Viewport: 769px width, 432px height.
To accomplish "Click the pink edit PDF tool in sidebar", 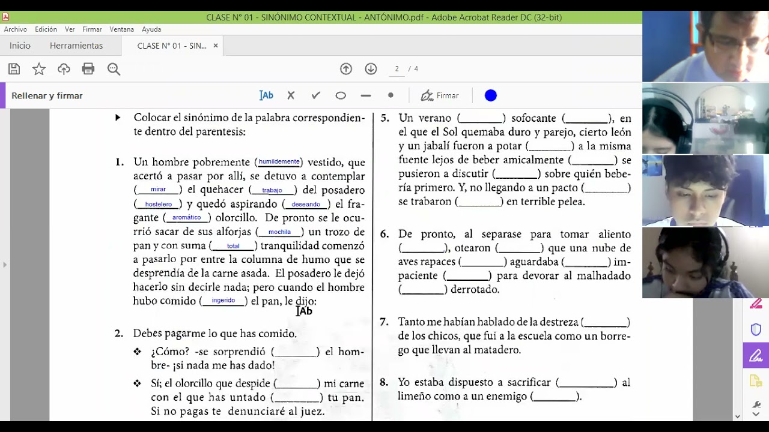I will coord(756,304).
